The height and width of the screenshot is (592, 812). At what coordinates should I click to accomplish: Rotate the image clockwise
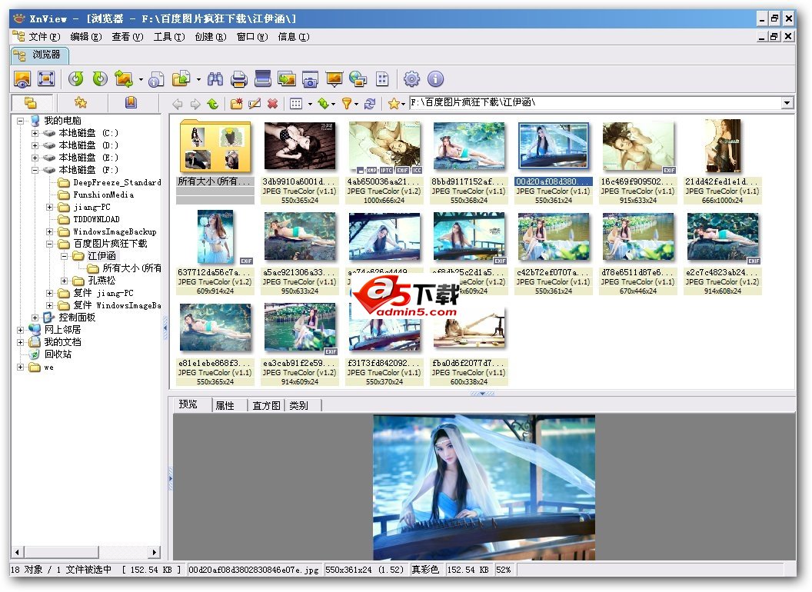(x=100, y=79)
